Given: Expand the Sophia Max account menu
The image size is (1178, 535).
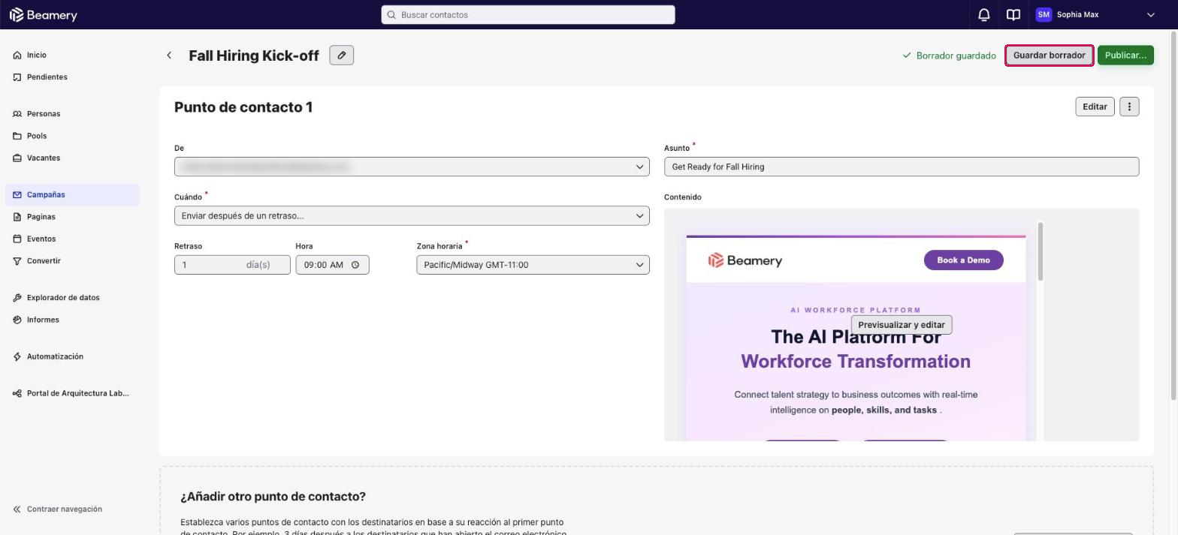Looking at the screenshot, I should [1150, 15].
